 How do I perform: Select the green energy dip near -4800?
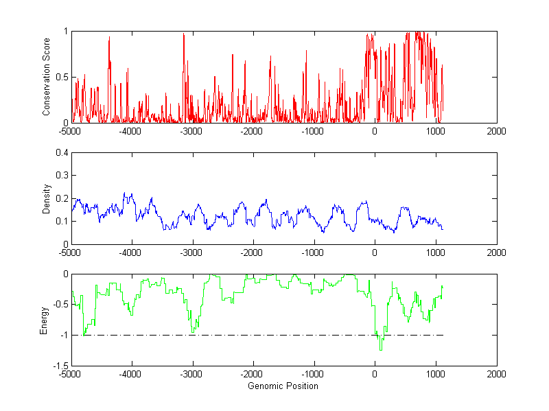pyautogui.click(x=84, y=333)
